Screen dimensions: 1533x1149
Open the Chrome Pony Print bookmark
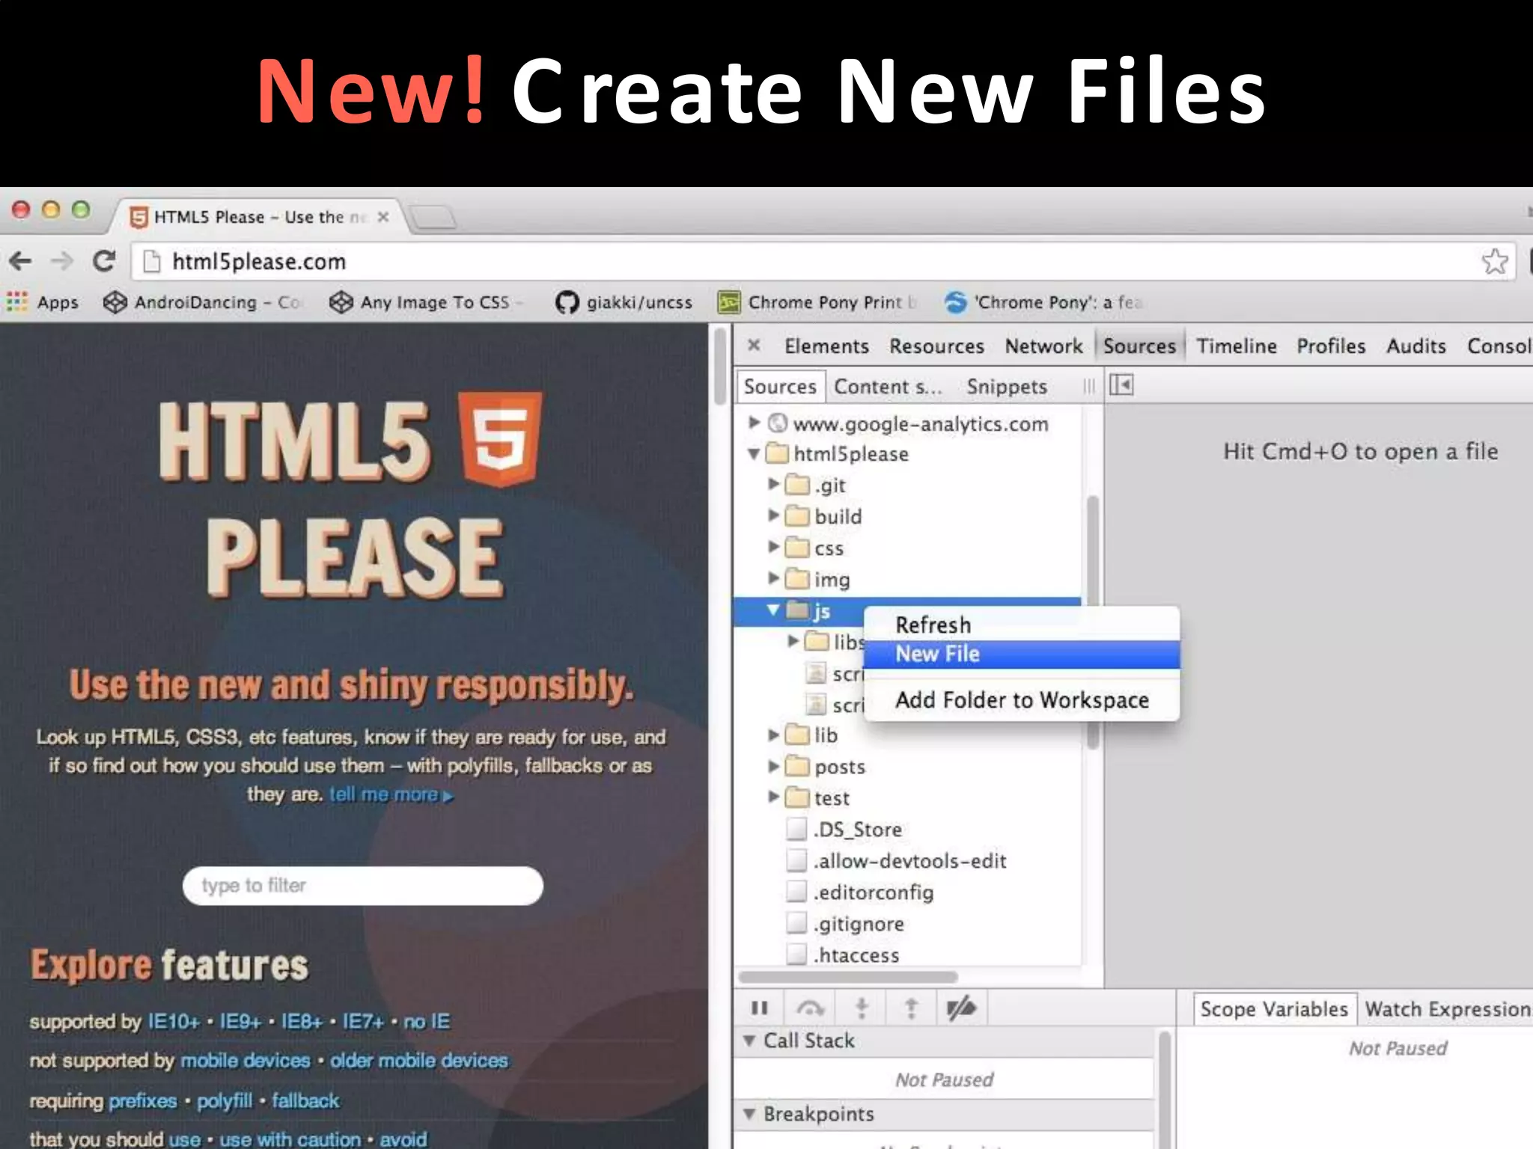pyautogui.click(x=817, y=302)
